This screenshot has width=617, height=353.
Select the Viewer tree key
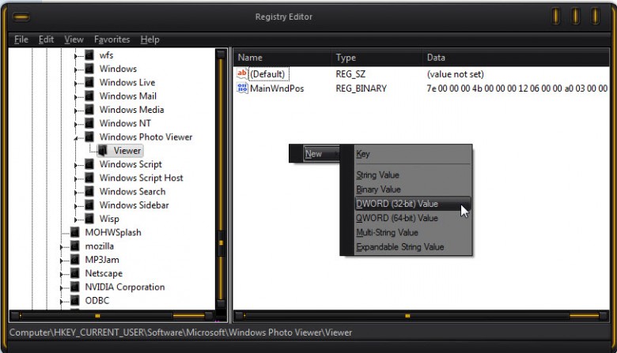127,151
